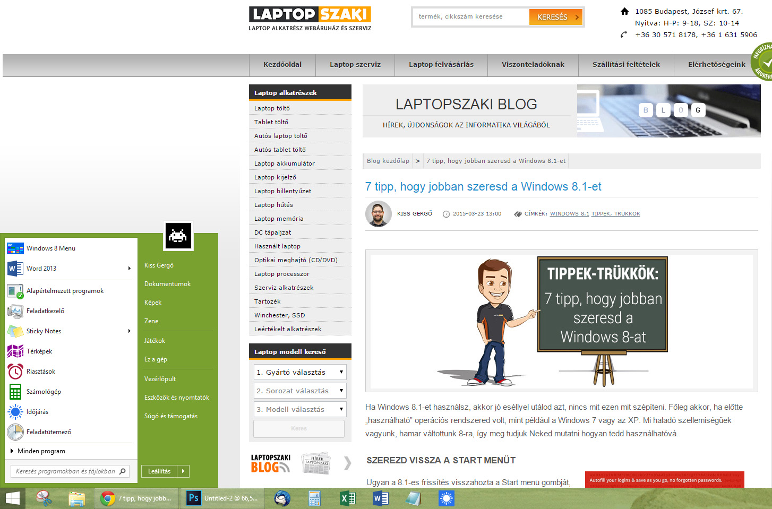Open Photoshop Untitled-2 window from taskbar

pyautogui.click(x=222, y=498)
